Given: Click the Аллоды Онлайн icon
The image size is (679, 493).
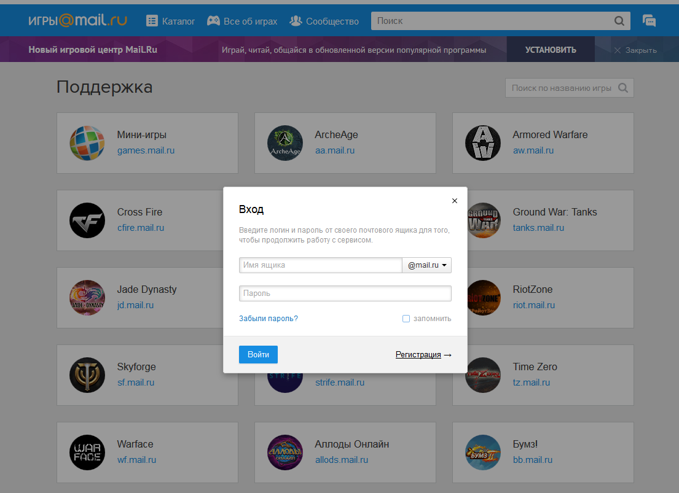Looking at the screenshot, I should (285, 452).
